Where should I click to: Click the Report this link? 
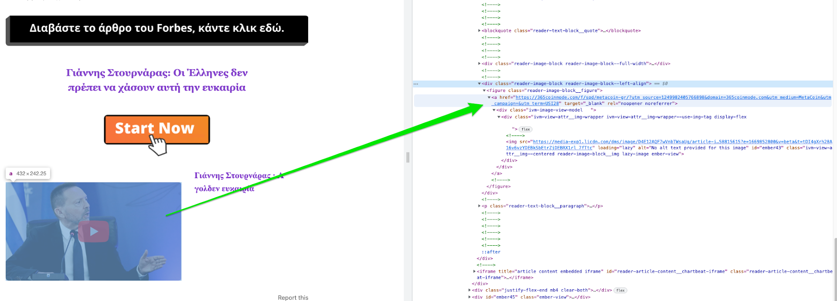tap(293, 298)
